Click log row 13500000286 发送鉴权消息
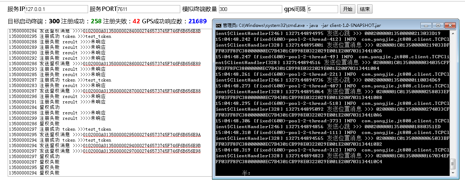 click(105, 64)
